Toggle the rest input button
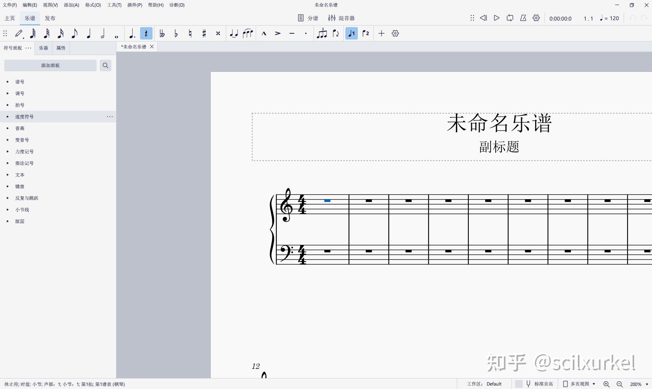 (146, 34)
